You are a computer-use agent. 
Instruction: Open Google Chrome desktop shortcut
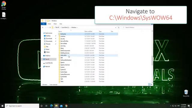click(x=4, y=5)
